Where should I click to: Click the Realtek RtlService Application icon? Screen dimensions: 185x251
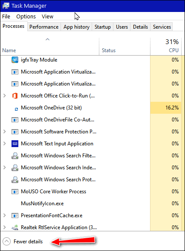(15, 227)
